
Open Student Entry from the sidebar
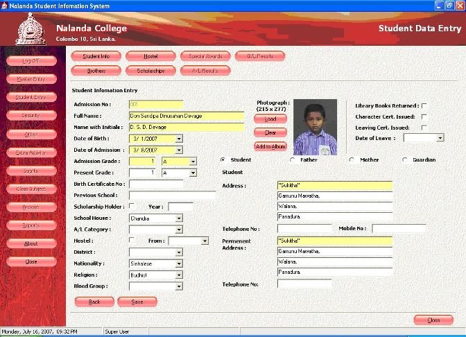tap(31, 97)
